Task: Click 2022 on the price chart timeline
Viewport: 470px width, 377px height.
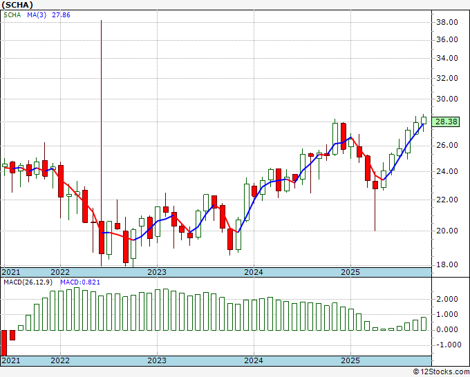Action: point(60,272)
